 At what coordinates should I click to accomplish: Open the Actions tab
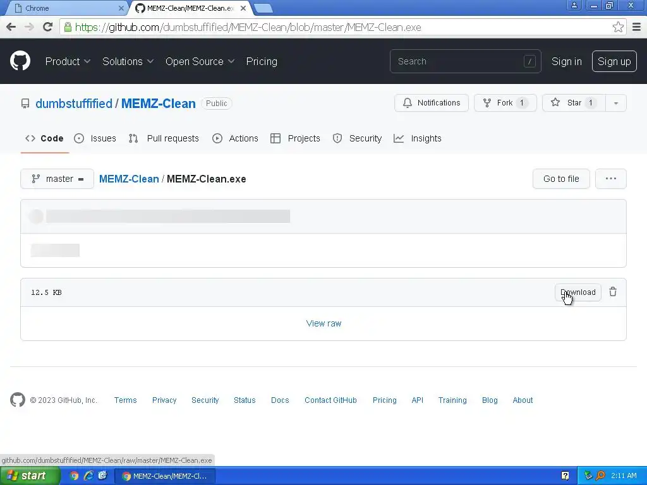pos(235,138)
